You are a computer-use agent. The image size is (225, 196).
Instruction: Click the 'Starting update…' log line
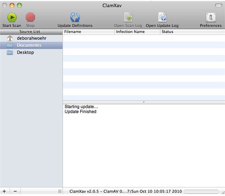(81, 106)
